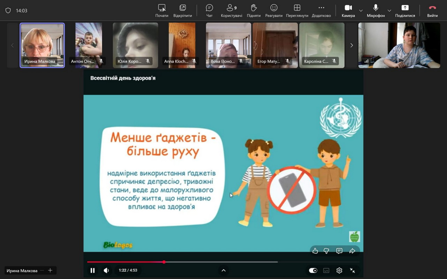Screen dimensions: 447x279
Task: Expand the chevron up in the video player
Action: [224, 270]
